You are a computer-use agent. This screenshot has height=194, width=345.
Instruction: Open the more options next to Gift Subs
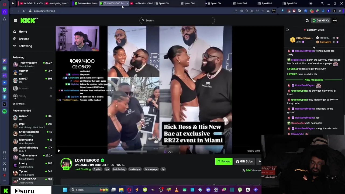pyautogui.click(x=260, y=161)
